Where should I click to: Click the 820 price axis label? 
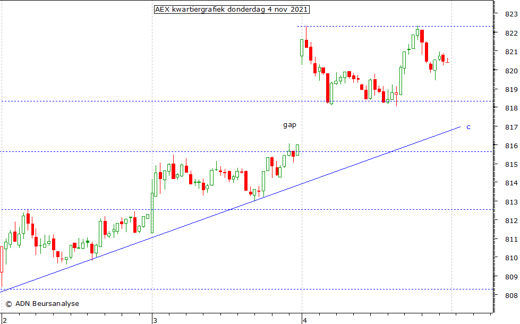[511, 71]
